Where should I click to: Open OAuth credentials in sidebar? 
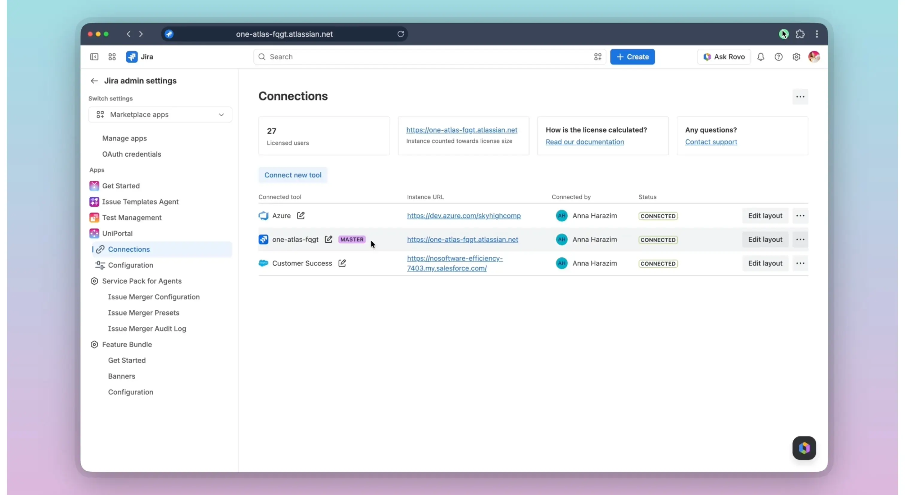click(131, 154)
